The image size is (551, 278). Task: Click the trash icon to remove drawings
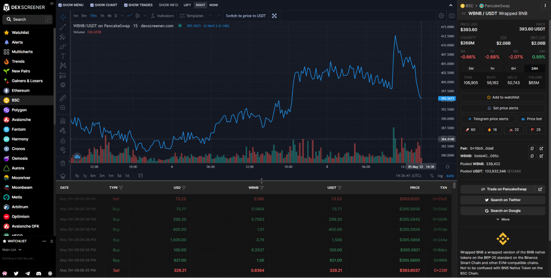point(63,163)
